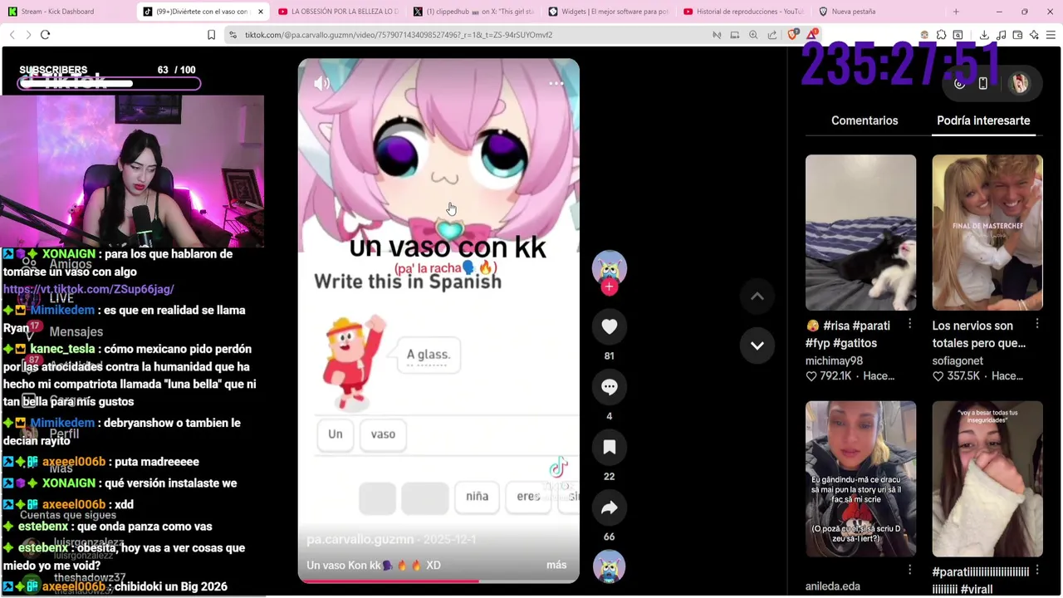Open the browser extensions puzzle icon
The height and width of the screenshot is (598, 1063).
click(941, 35)
